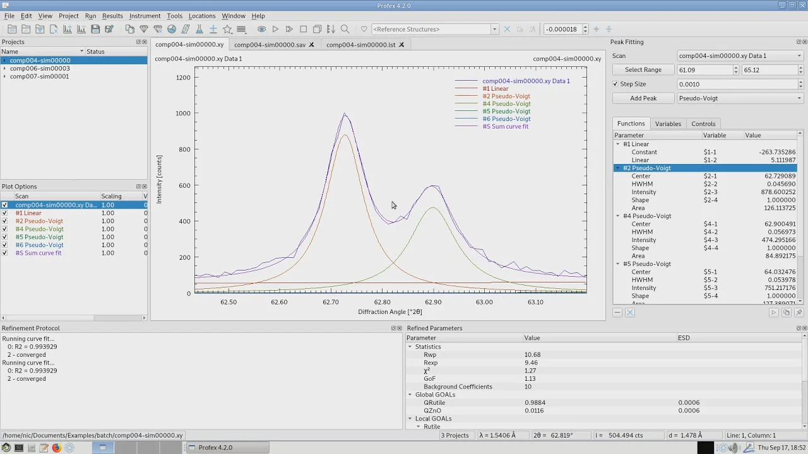This screenshot has width=808, height=454.
Task: Collapse the #4 Pseudo-Voigt tree node
Action: (619, 216)
